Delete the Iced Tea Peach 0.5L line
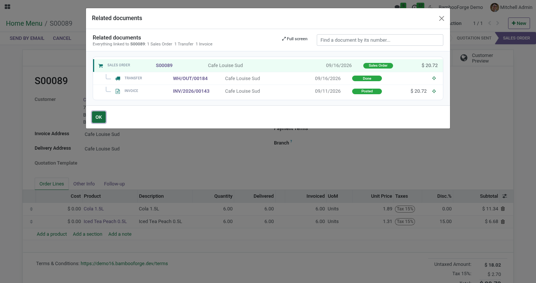 click(x=503, y=222)
